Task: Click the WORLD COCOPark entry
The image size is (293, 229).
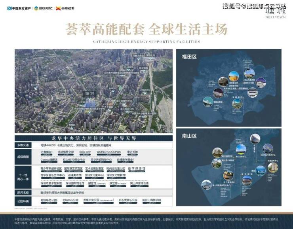Action: click(109, 153)
